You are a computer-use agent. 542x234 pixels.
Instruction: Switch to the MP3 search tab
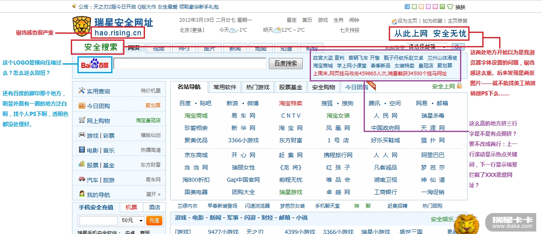point(184,48)
